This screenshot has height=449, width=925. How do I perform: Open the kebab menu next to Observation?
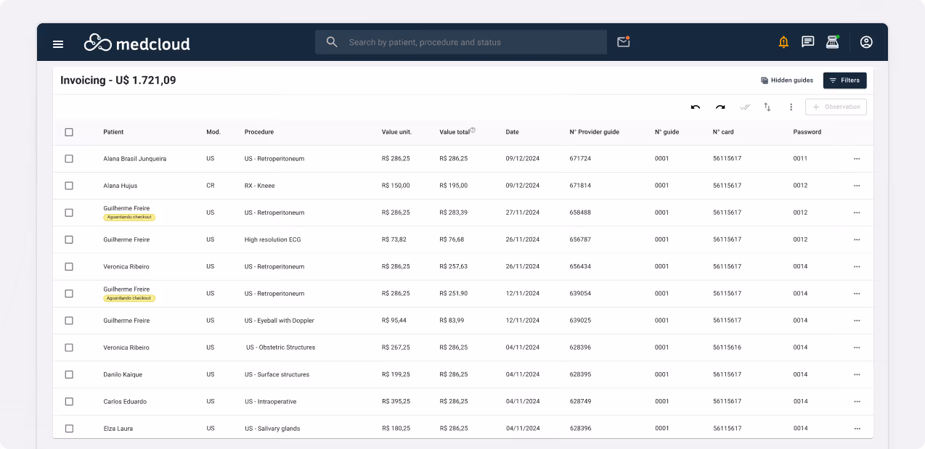(x=791, y=107)
